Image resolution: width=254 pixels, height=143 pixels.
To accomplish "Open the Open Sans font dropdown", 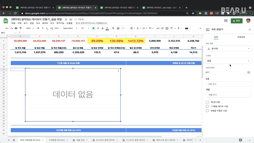I will click(x=70, y=28).
